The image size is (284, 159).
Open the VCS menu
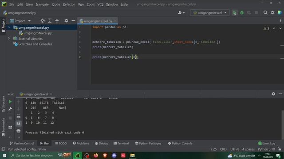100,4
